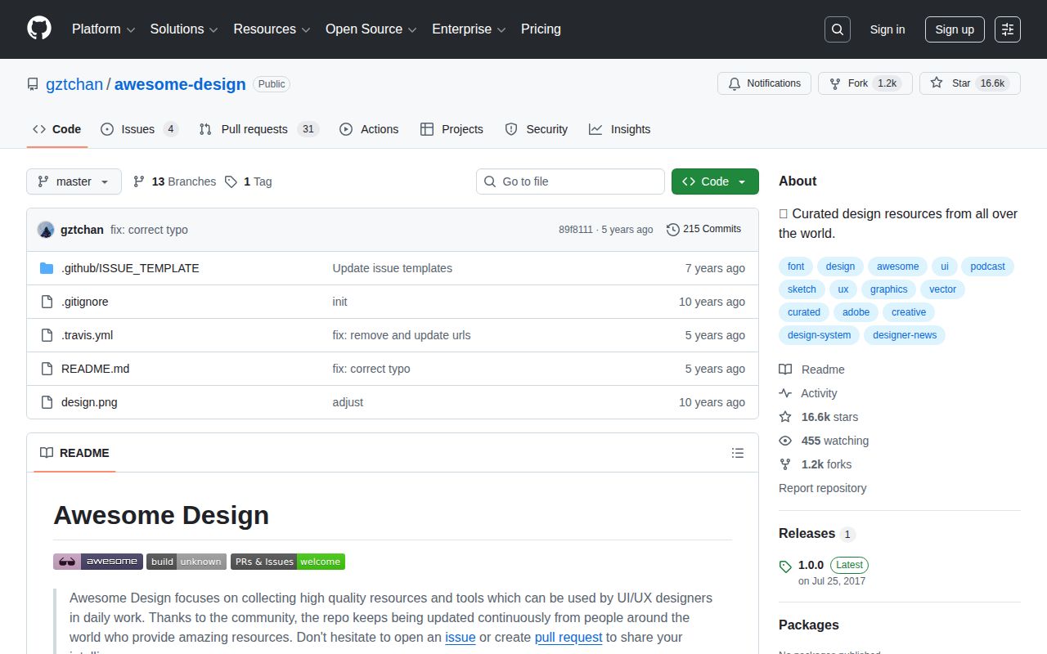
Task: Open Insights via the graph icon
Action: [x=595, y=129]
